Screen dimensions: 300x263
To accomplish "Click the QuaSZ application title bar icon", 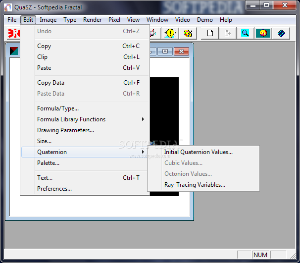I will click(8, 7).
